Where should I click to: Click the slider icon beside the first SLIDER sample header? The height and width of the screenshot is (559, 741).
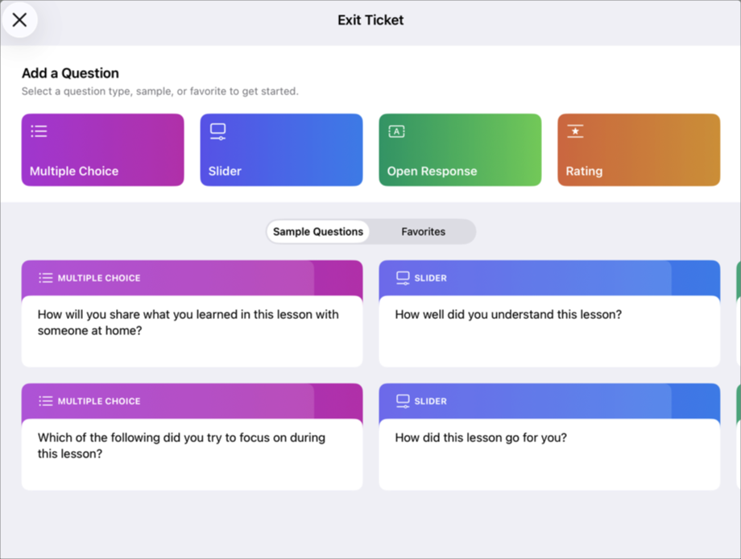(x=404, y=277)
